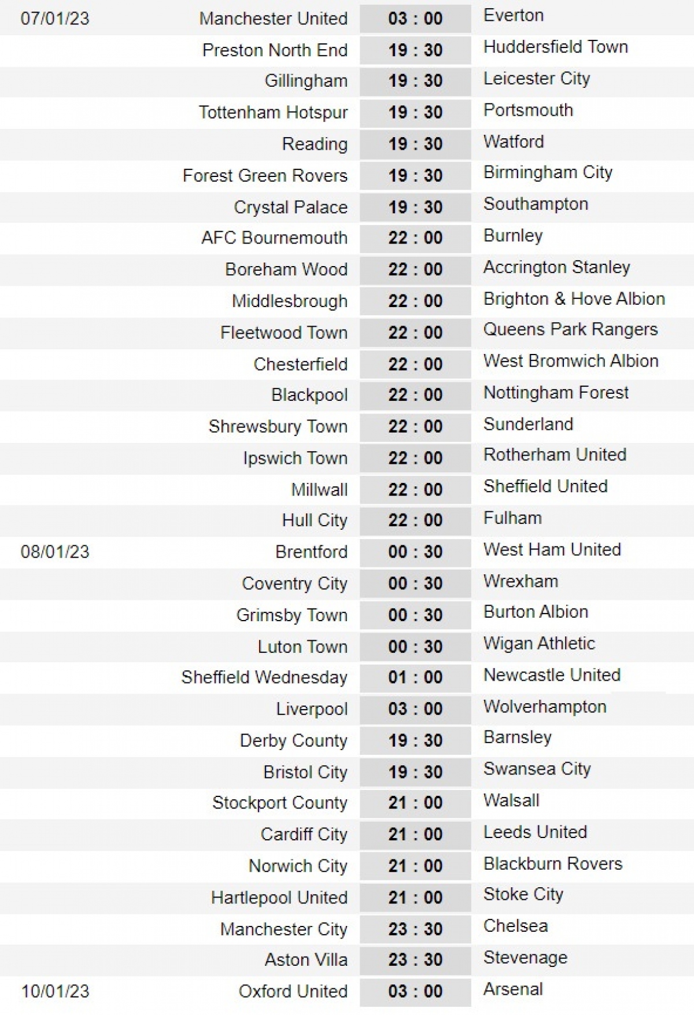Open the Manchester City team link

pyautogui.click(x=283, y=929)
